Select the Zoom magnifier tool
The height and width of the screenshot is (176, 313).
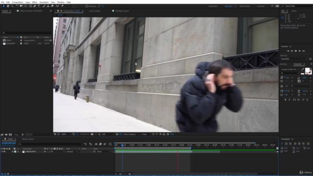tap(12, 6)
